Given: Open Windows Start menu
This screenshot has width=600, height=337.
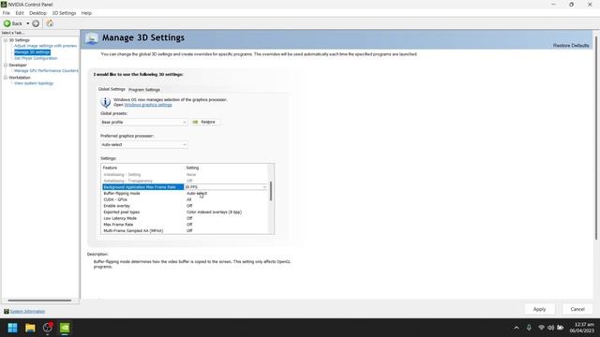Looking at the screenshot, I should click(x=12, y=328).
